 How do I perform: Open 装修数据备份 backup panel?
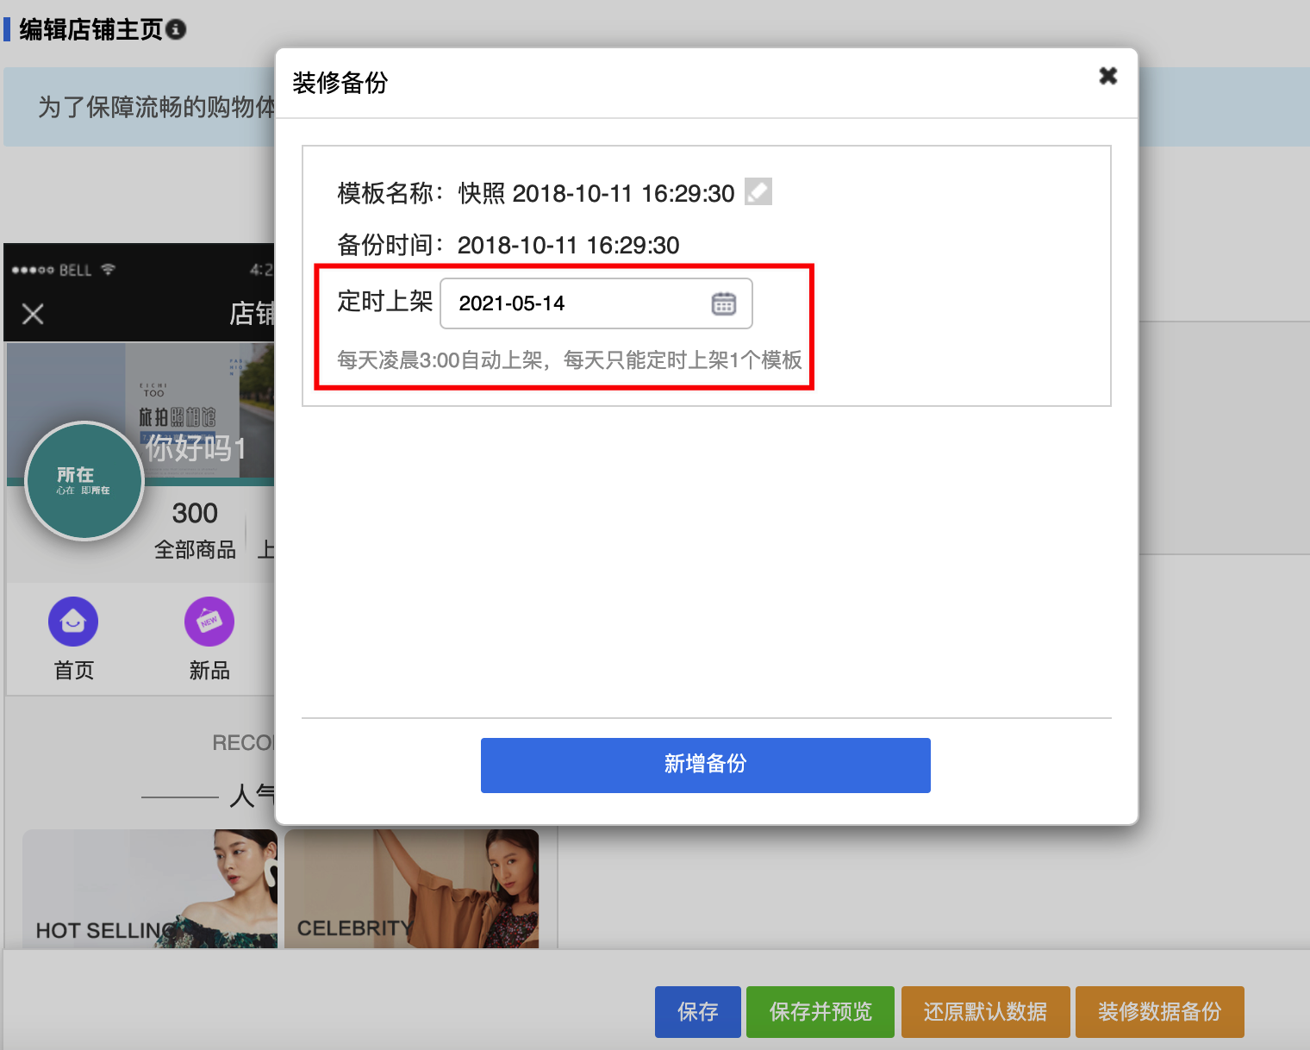[x=1159, y=1011]
